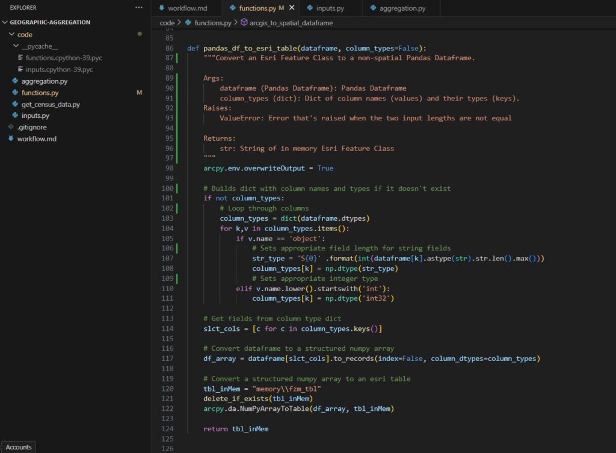Click the arcgis_to_spatial_dataframe symbol icon in breadcrumb

[244, 22]
